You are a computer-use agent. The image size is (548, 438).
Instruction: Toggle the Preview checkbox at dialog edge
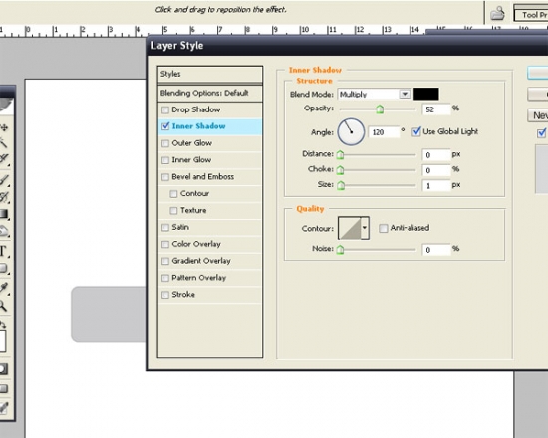[542, 133]
